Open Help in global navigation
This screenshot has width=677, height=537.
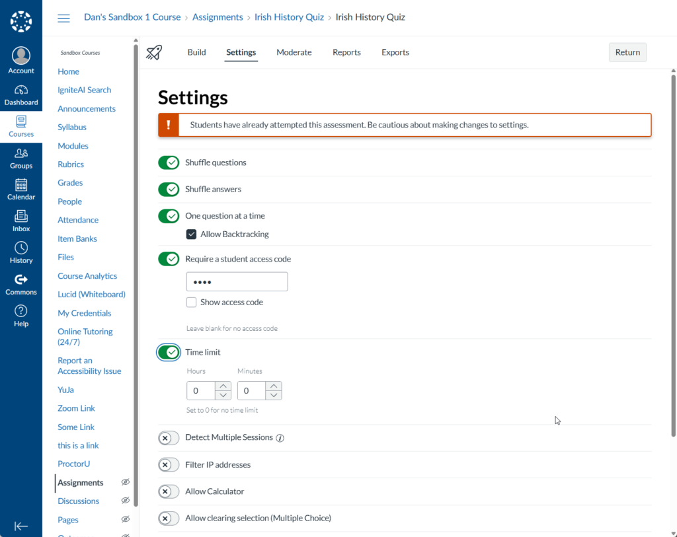point(20,316)
